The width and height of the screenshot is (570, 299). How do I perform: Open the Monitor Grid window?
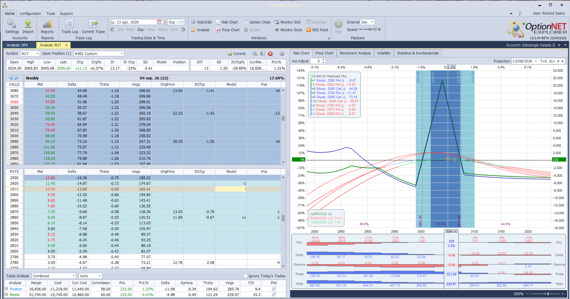[x=288, y=22]
